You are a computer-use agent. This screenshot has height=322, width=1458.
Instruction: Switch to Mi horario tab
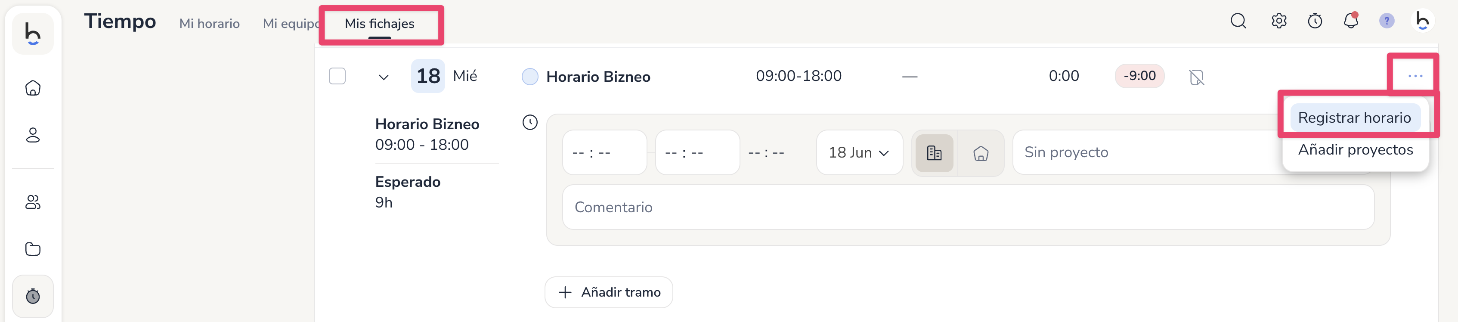[209, 24]
